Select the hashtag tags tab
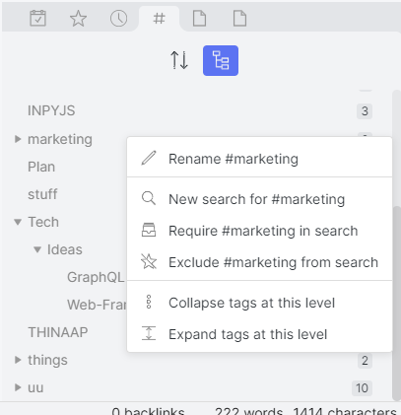This screenshot has width=401, height=415. [x=159, y=19]
